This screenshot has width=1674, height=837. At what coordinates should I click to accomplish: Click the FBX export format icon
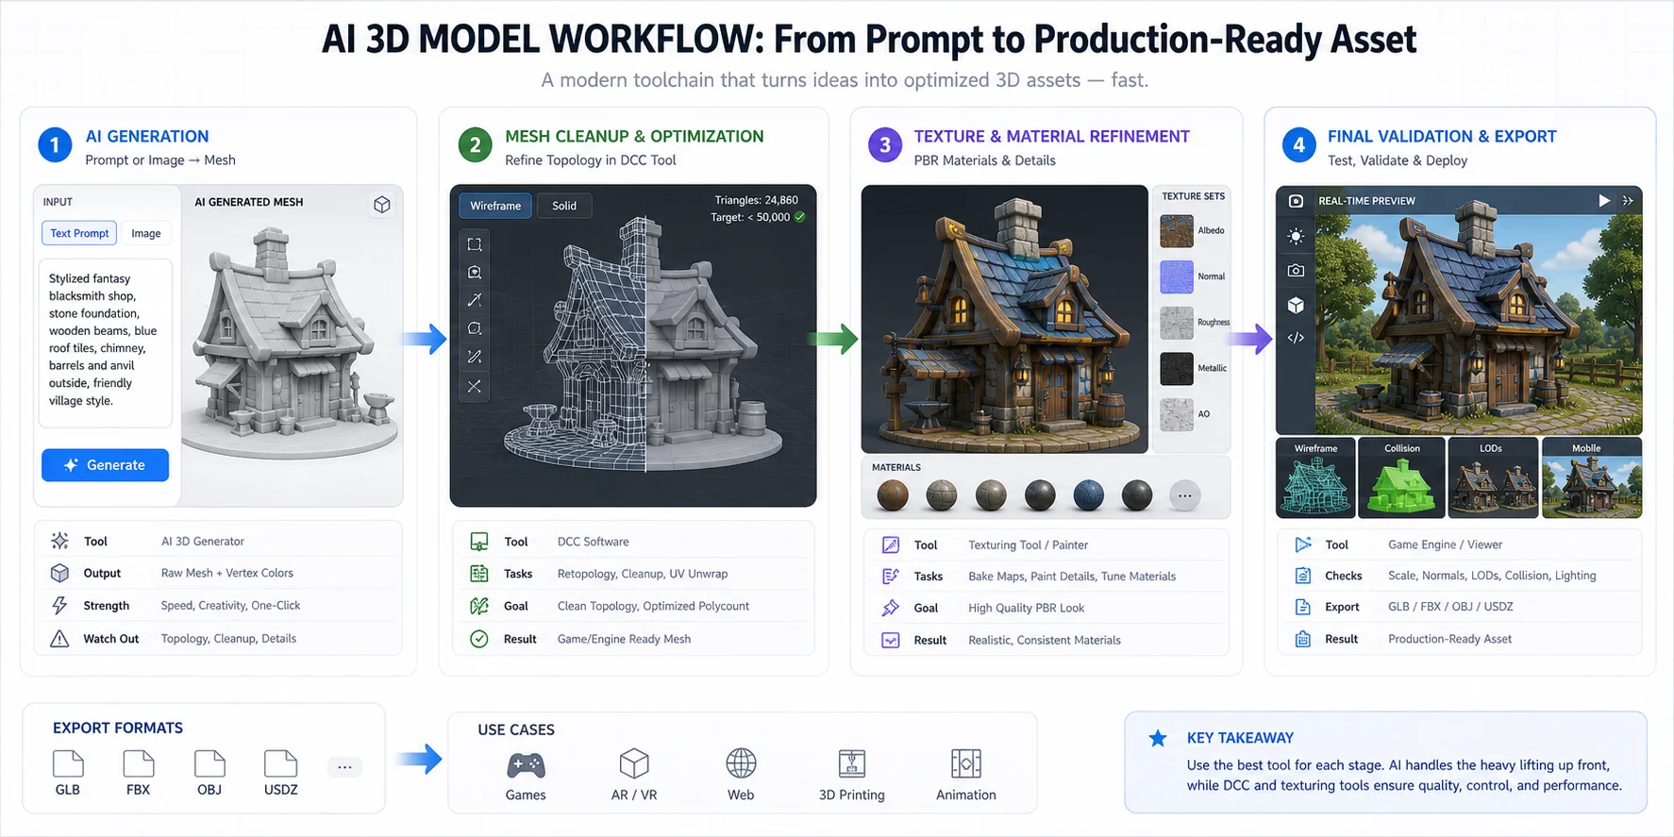click(139, 763)
